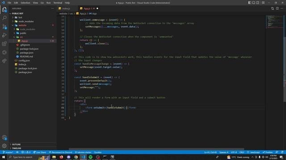Open Spotify from the taskbar
Image resolution: width=286 pixels, height=160 pixels.
coord(91,157)
